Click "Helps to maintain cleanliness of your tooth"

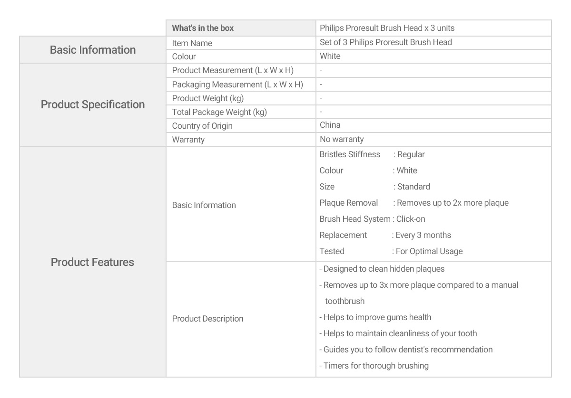pos(398,333)
